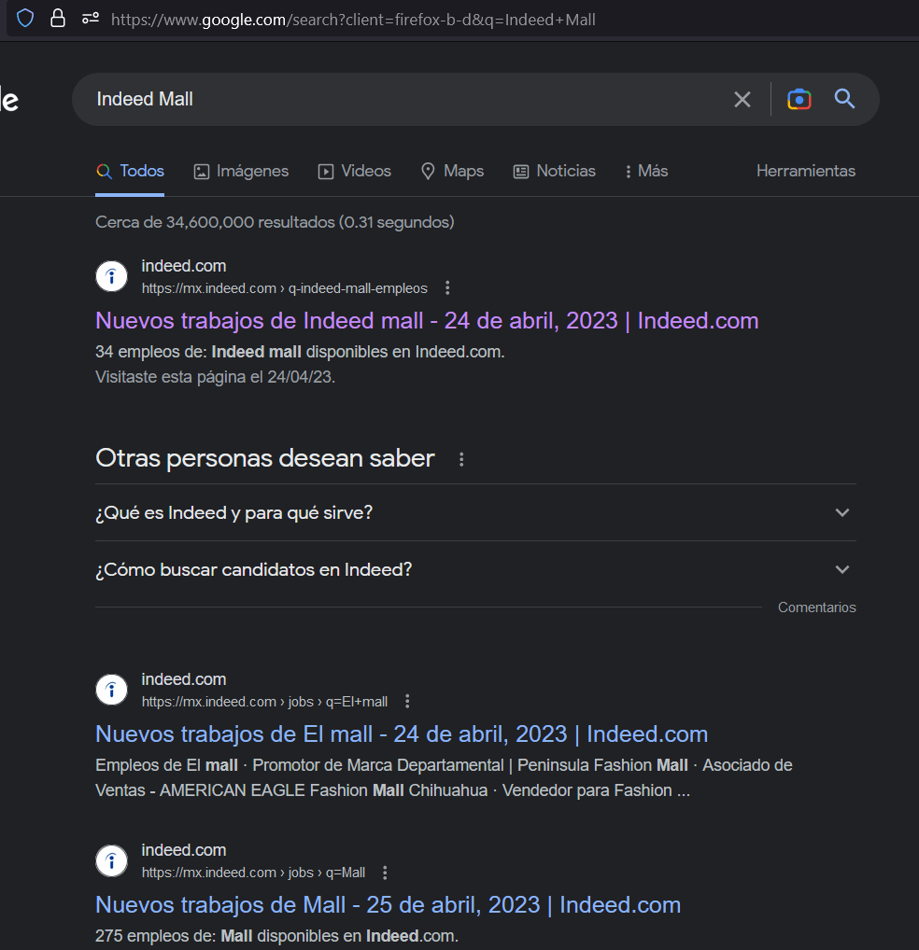Open options for 'Otras personas desean saber'
This screenshot has width=919, height=950.
coord(461,459)
